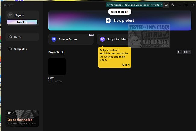Viewport: 196px width, 131px height.
Task: Click the Templates icon in sidebar
Action: coord(10,49)
